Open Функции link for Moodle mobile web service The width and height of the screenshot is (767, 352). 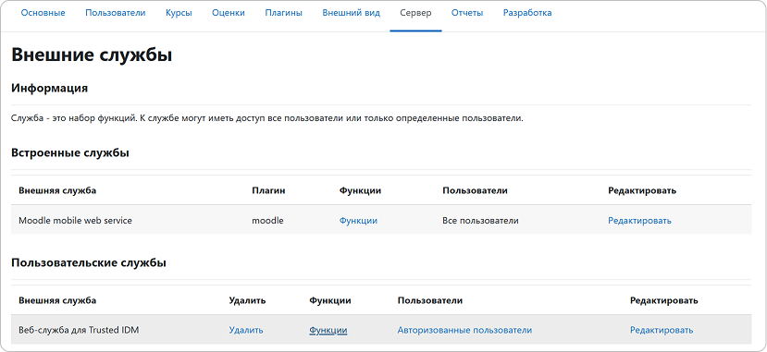tap(358, 221)
